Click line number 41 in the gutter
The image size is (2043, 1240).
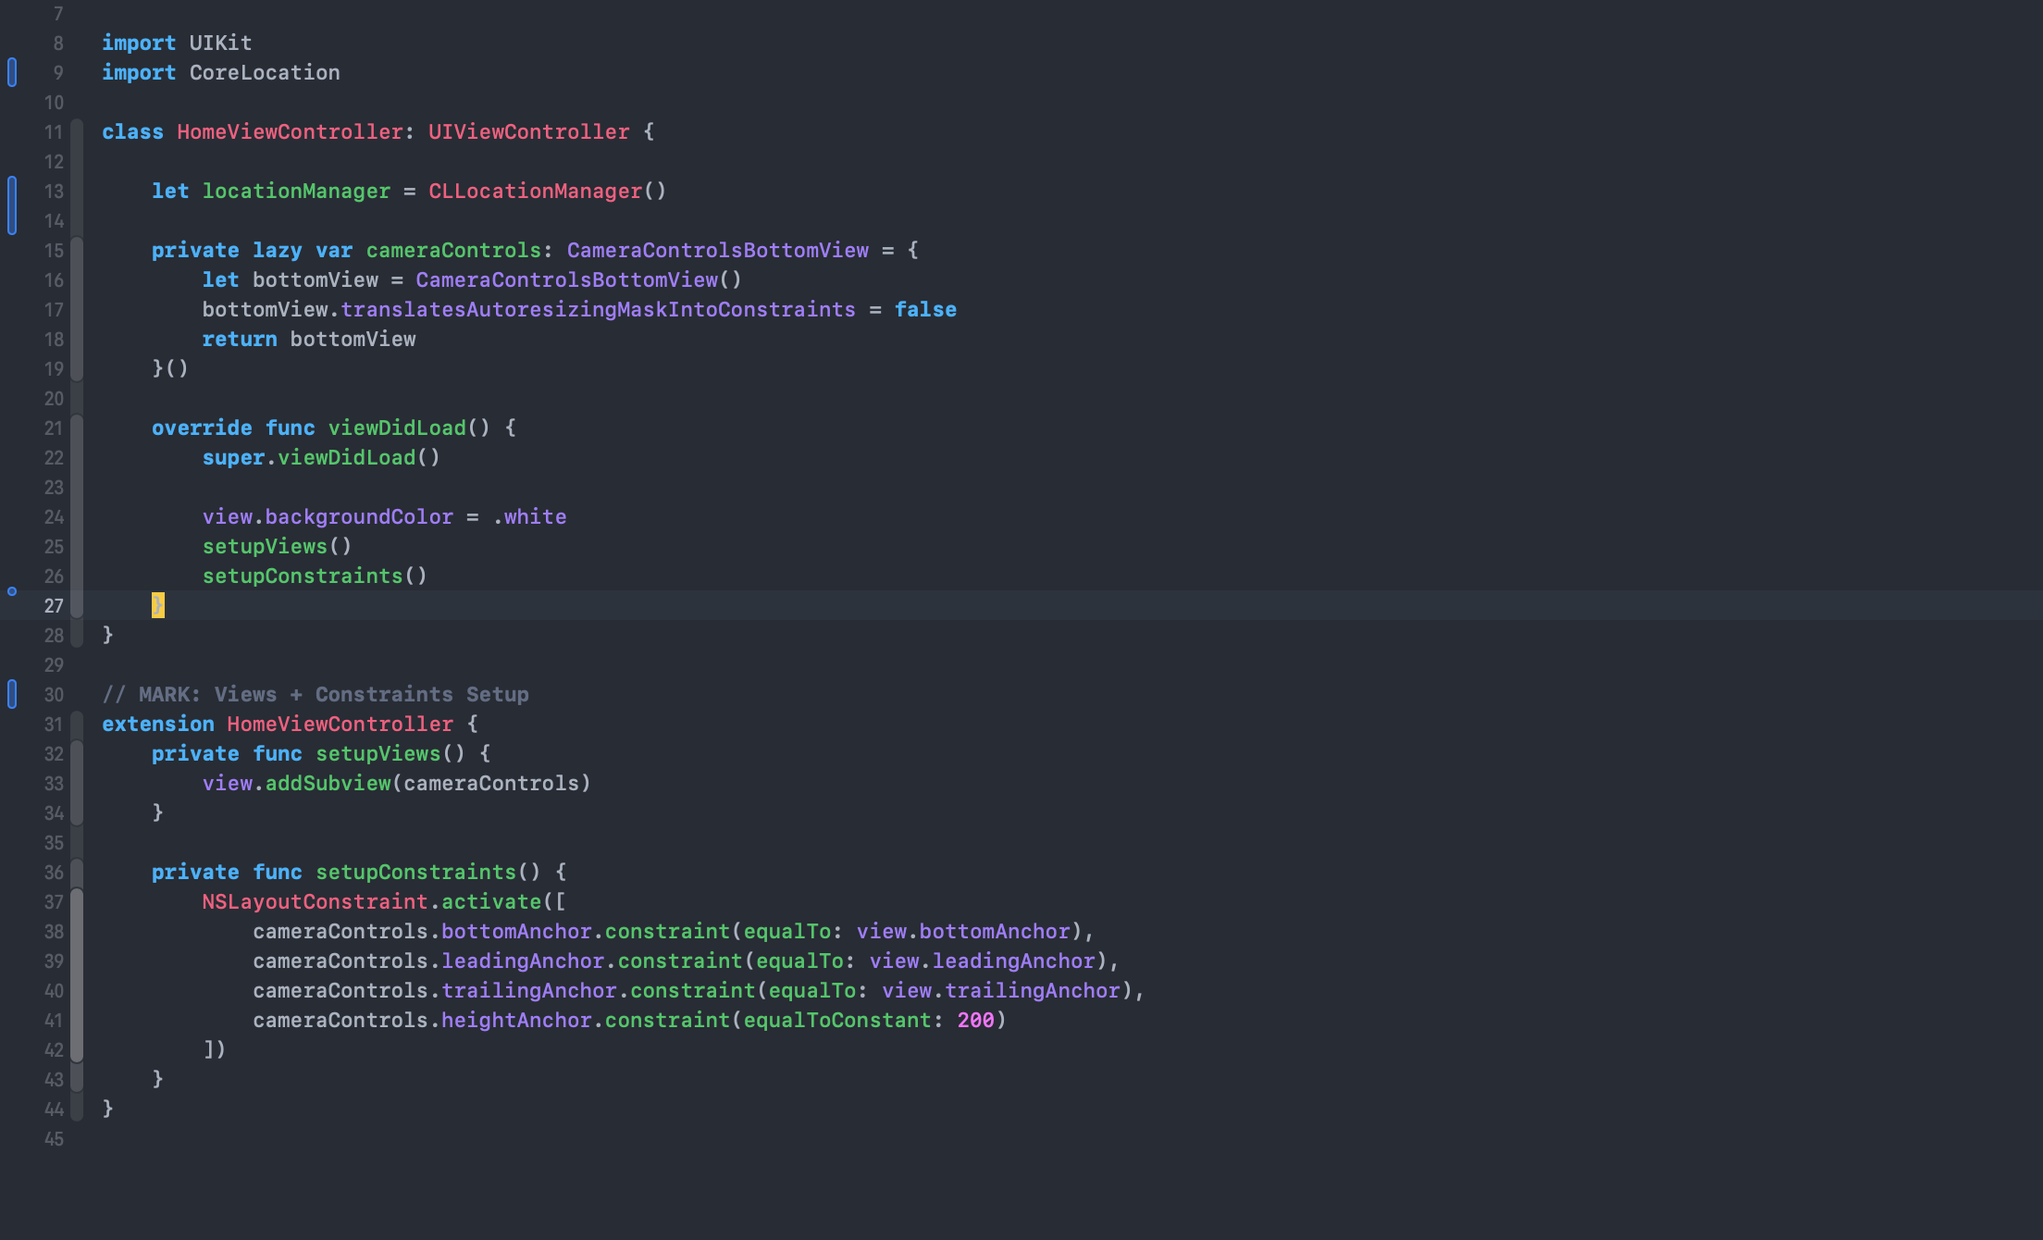pos(54,1021)
